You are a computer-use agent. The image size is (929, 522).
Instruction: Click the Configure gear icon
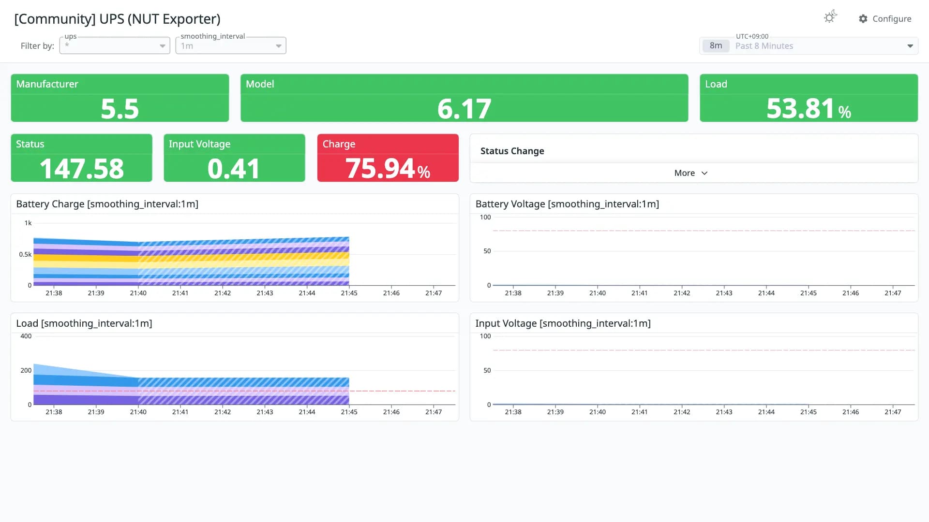click(863, 19)
